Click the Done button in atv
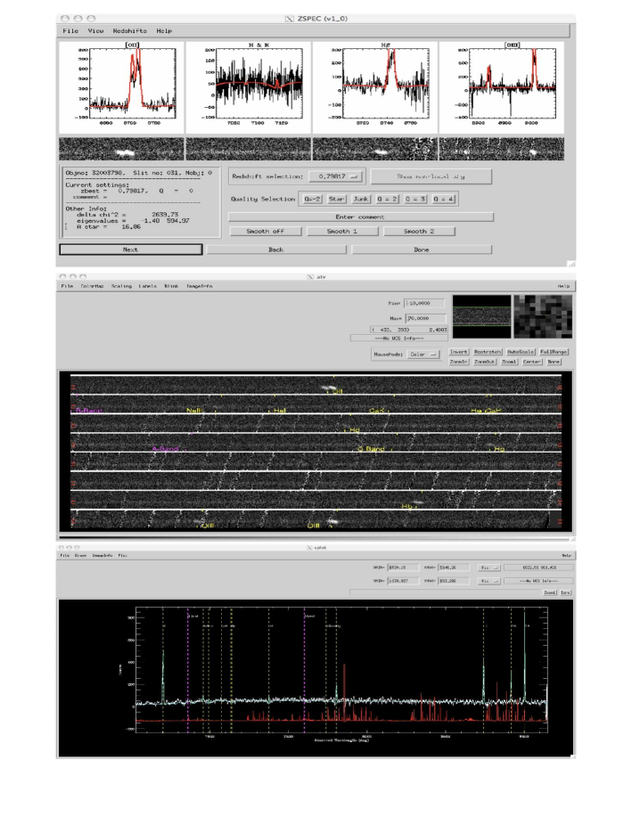The width and height of the screenshot is (632, 817). [x=554, y=362]
